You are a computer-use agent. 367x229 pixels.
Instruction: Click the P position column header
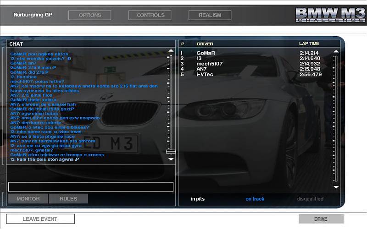[x=183, y=44]
